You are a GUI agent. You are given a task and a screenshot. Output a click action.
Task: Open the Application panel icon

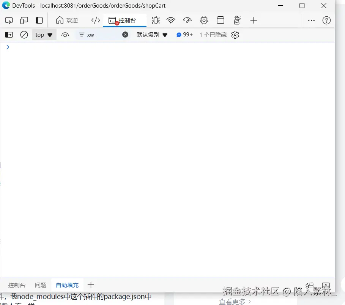point(221,20)
